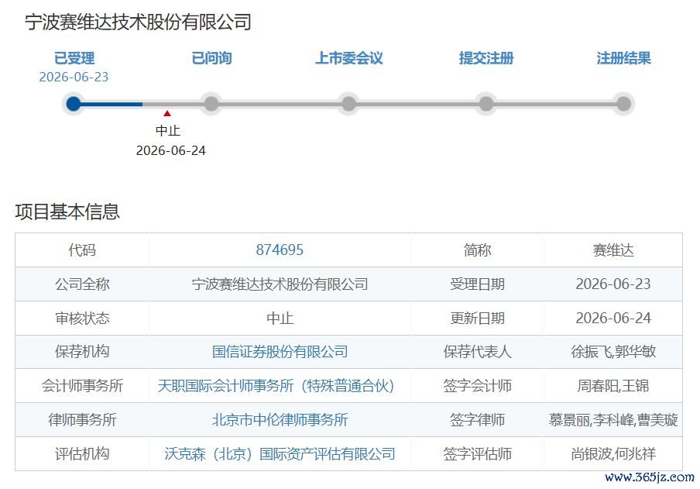Open 北京市中伦律师事务所 link

(x=280, y=420)
